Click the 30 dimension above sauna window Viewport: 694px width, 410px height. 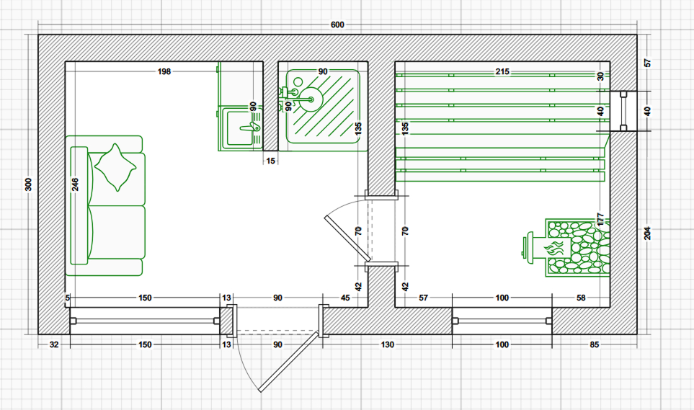600,76
